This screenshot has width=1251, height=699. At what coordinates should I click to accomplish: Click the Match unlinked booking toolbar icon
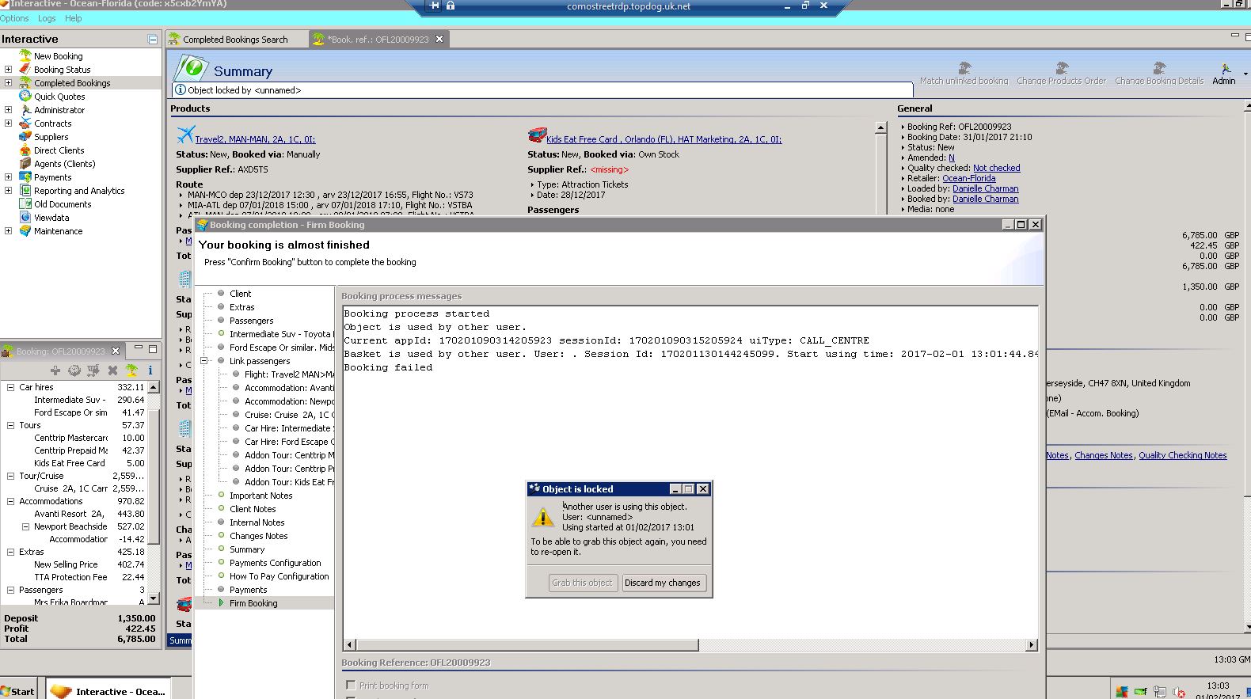point(964,68)
